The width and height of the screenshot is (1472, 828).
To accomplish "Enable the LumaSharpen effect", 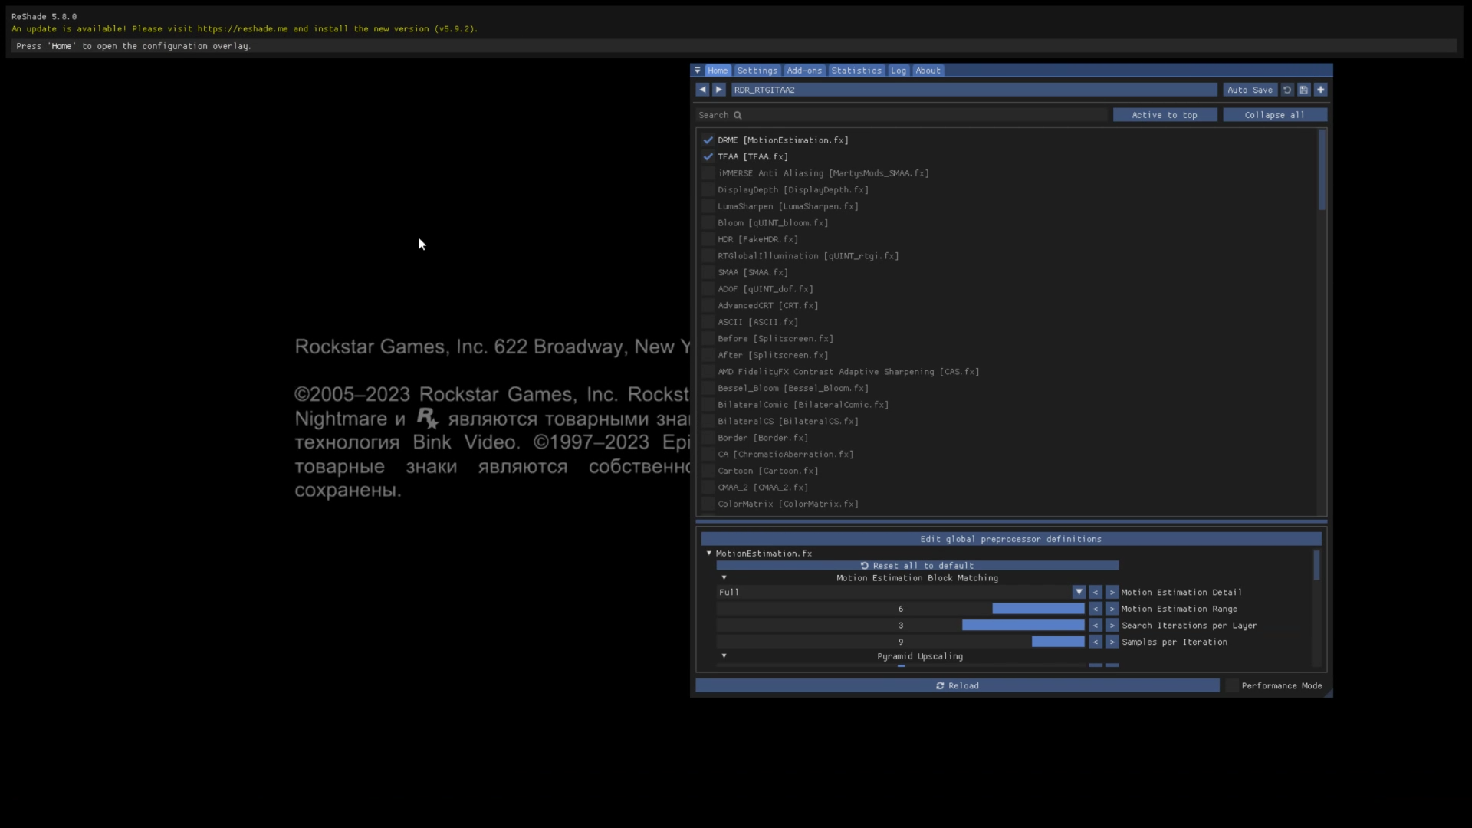I will click(708, 206).
